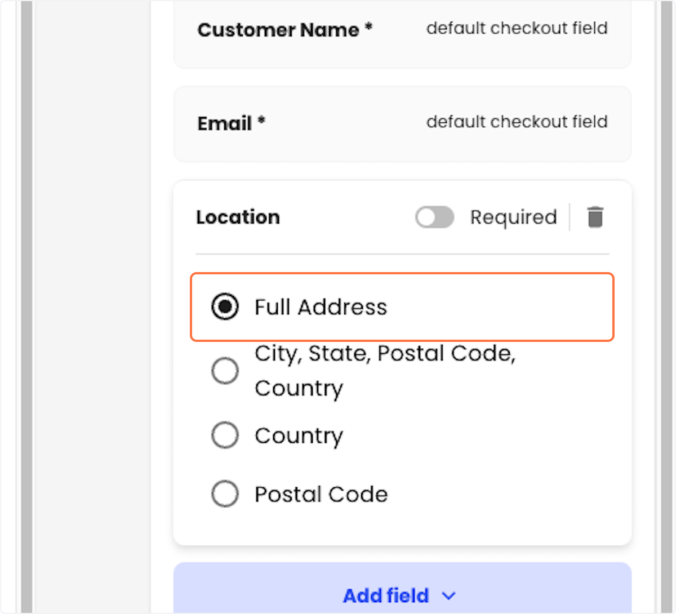
Task: Click the Email default checkout field card
Action: pos(402,124)
